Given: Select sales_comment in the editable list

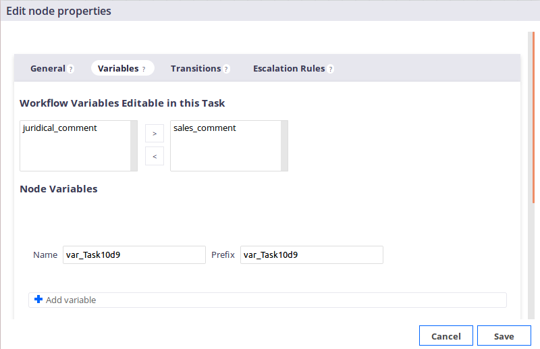Looking at the screenshot, I should [205, 128].
